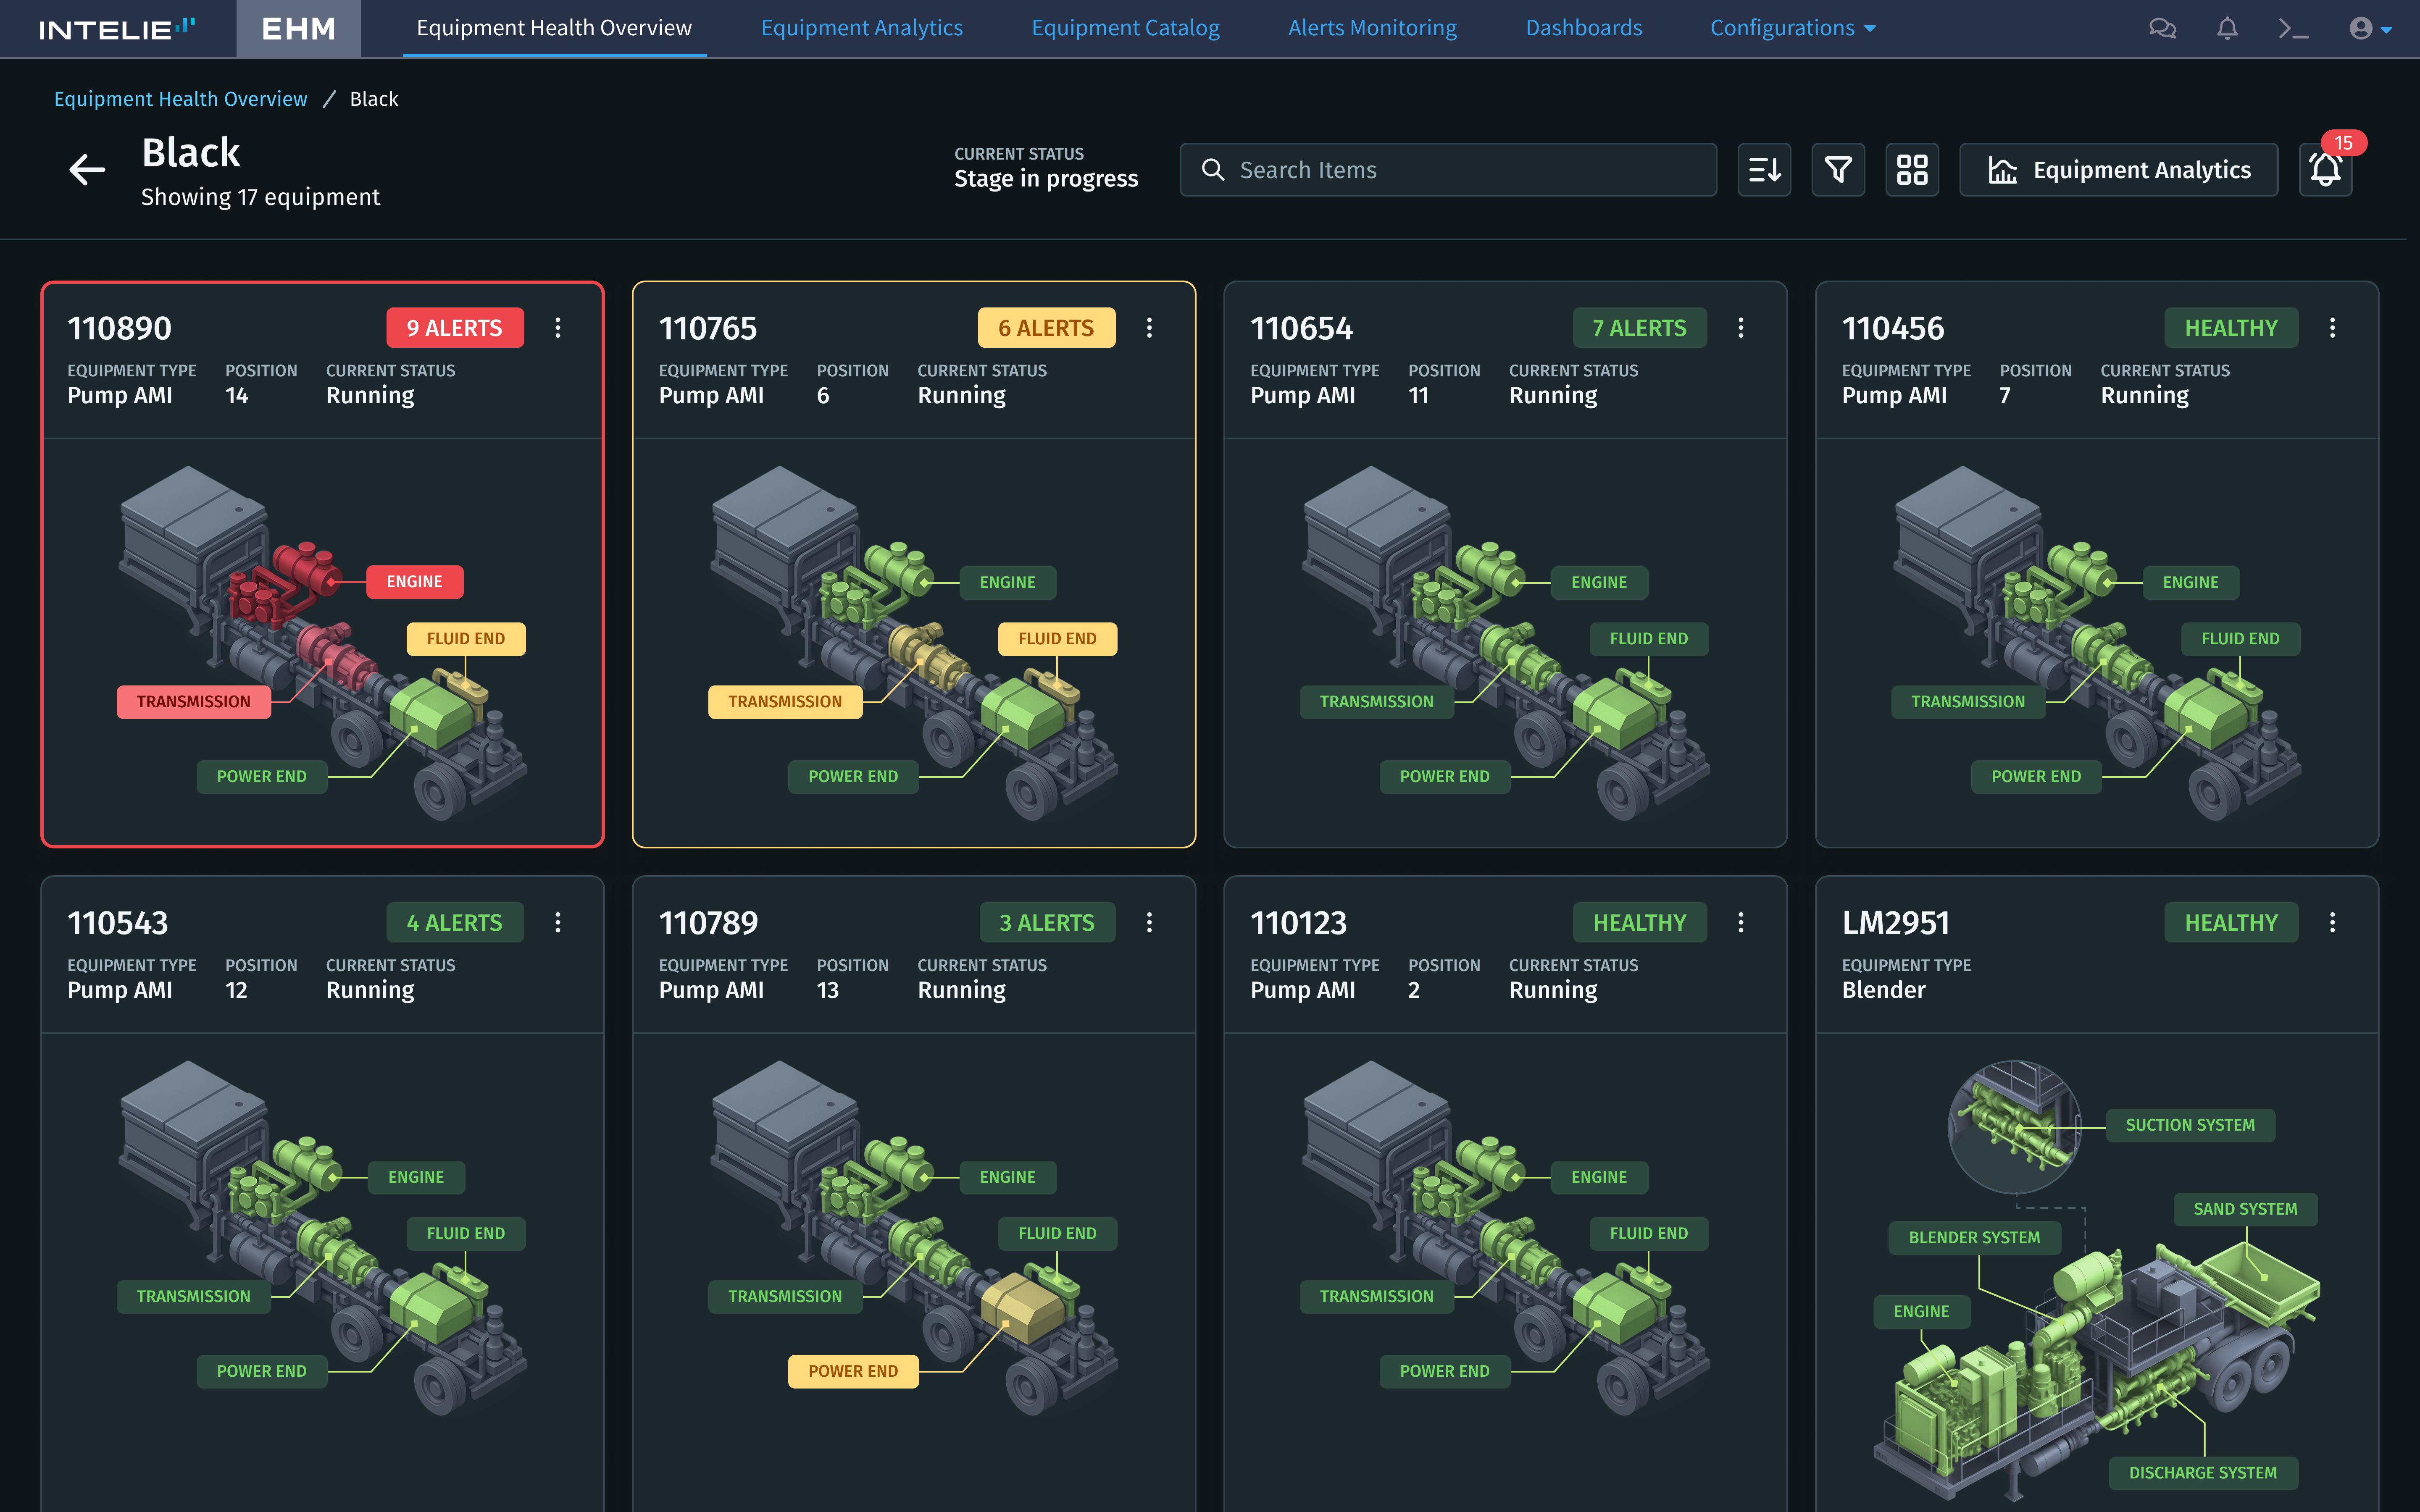Select POWER END label on card 110123

(1444, 1372)
